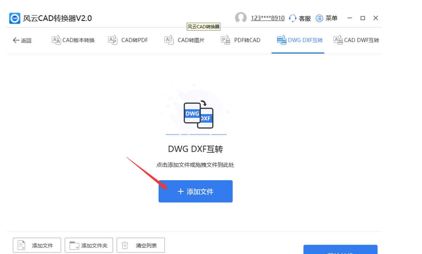Open the user avatar profile icon
The image size is (422, 254).
click(x=240, y=18)
